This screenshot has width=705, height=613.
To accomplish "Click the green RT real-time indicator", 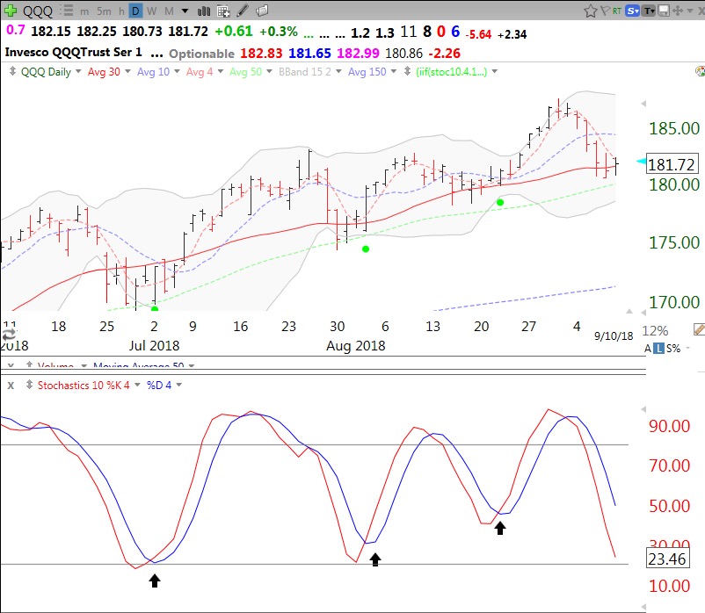I will point(617,11).
